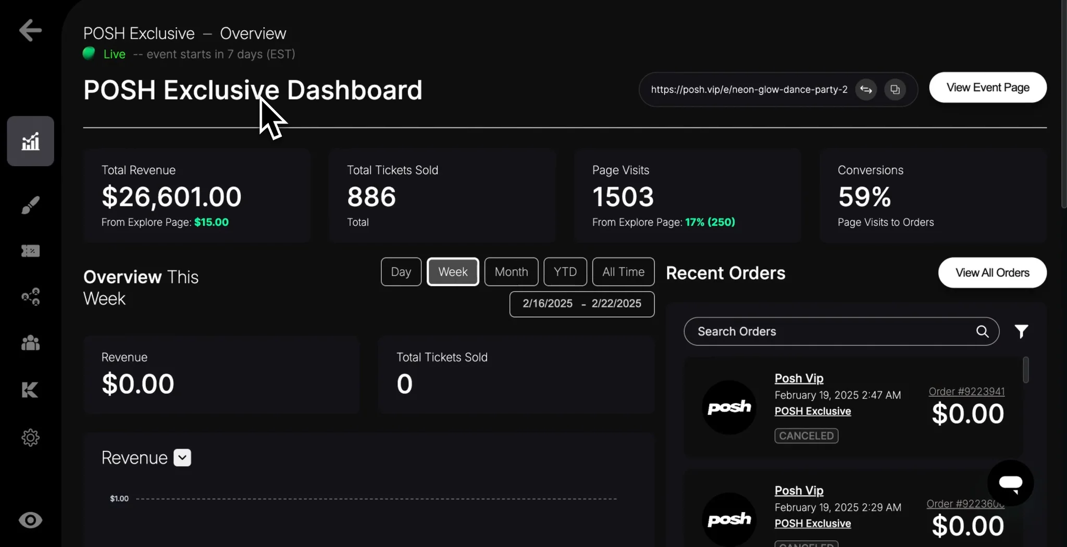
Task: Select the Day time filter
Action: (x=400, y=271)
